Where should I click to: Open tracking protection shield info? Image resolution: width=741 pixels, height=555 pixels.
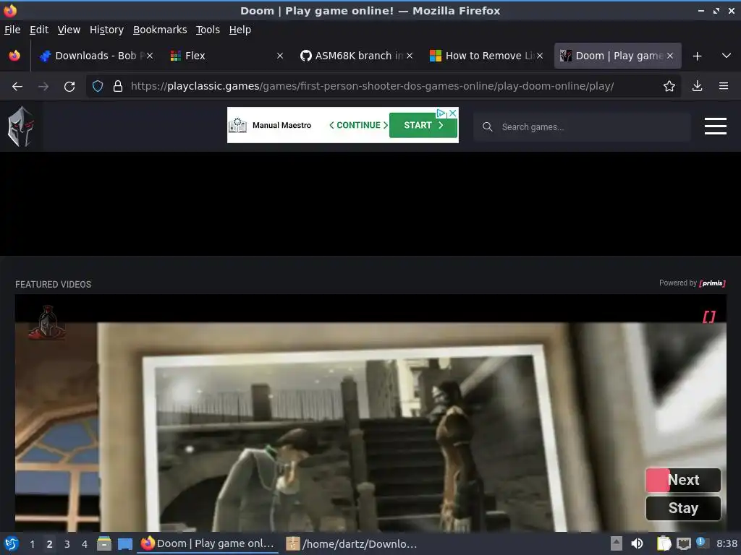98,87
